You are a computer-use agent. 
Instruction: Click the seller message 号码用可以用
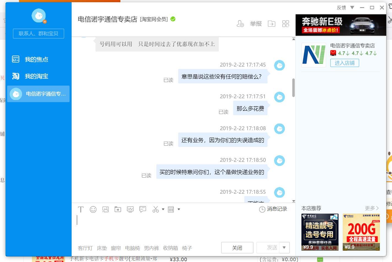(x=157, y=44)
